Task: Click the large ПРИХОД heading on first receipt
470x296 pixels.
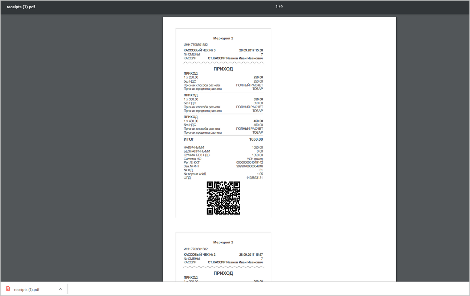Action: (x=223, y=69)
